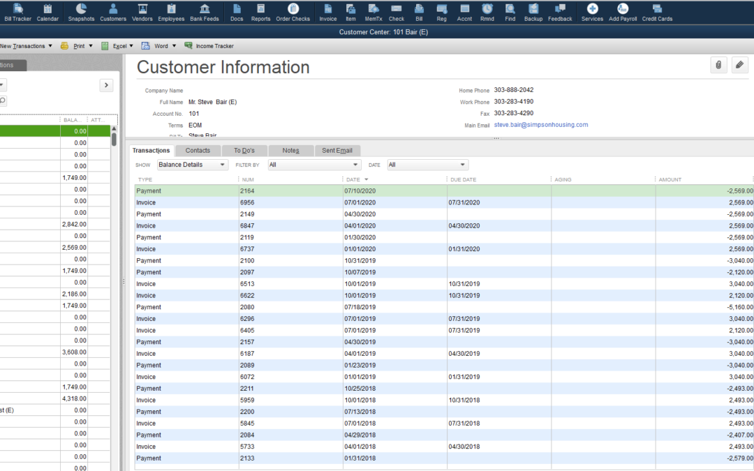Open the Sent Email tab
The image size is (754, 471).
(337, 151)
